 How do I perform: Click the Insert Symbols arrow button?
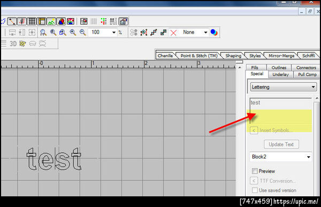click(254, 130)
